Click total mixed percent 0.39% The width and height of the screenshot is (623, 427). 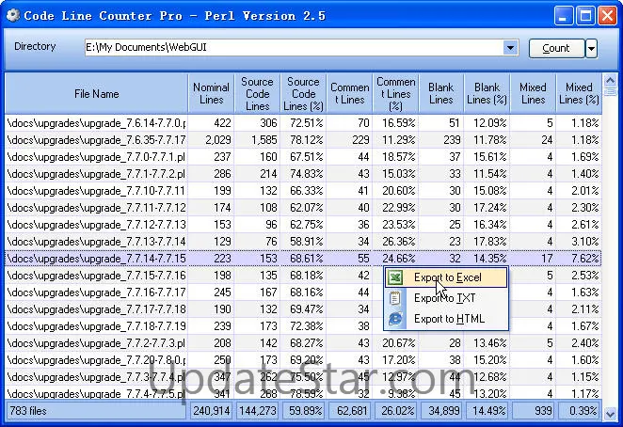click(580, 411)
